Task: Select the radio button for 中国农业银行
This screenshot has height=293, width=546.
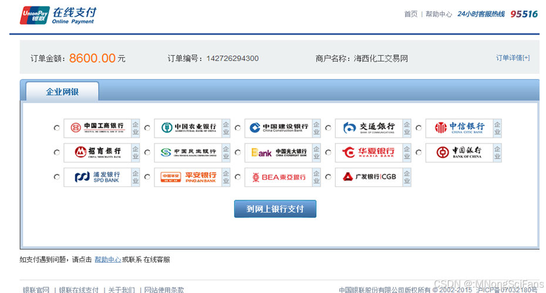Action: (147, 128)
